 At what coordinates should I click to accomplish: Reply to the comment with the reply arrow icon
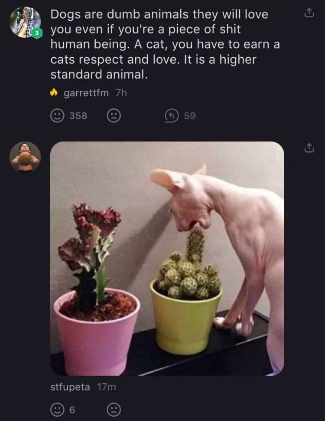point(172,116)
